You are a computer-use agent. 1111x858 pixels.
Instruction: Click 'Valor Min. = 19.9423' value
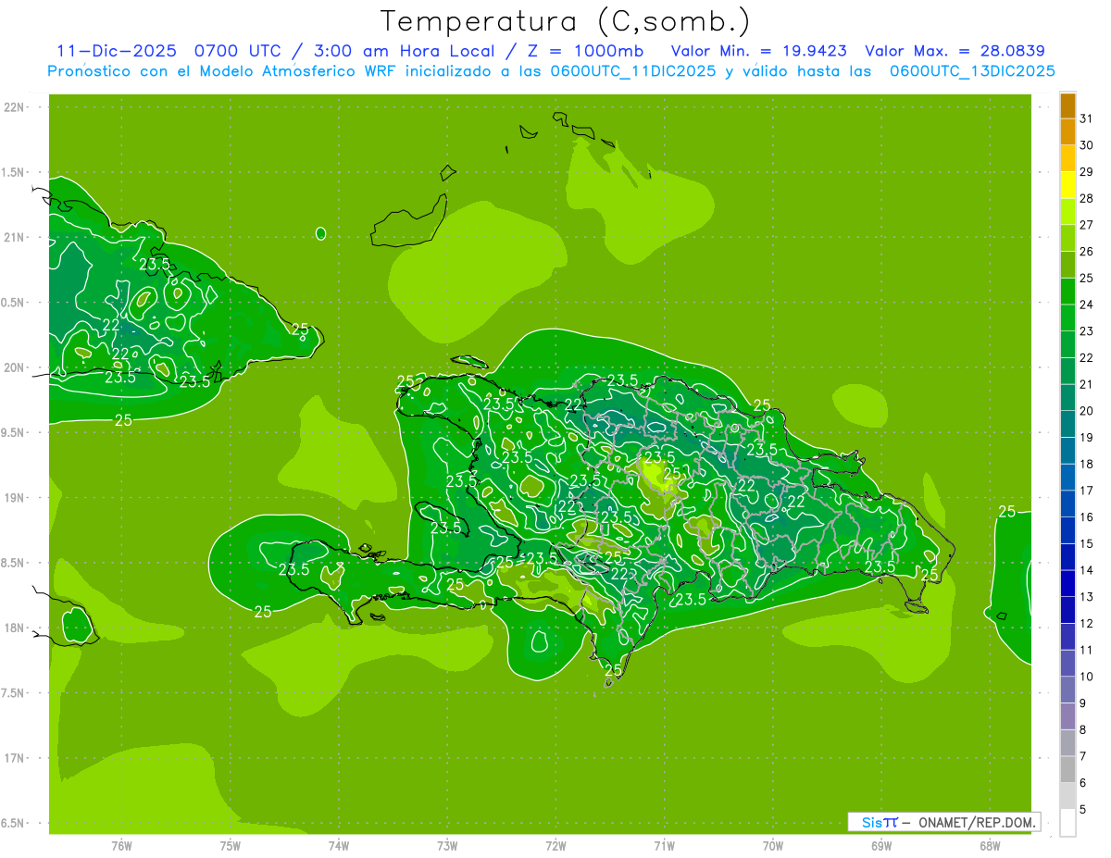point(759,51)
